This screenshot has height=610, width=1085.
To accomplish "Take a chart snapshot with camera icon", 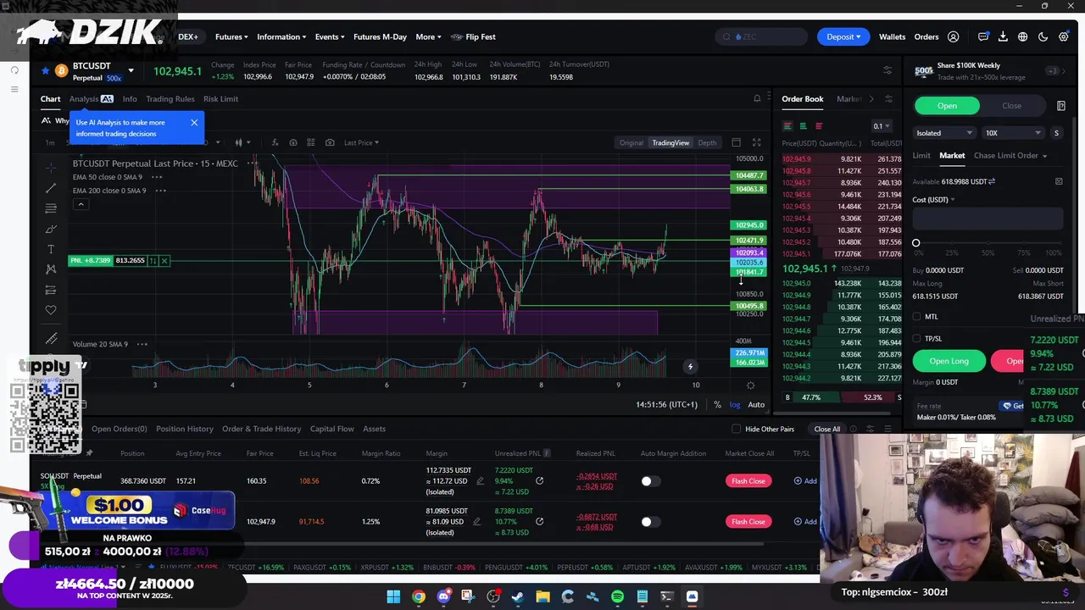I will (x=330, y=142).
